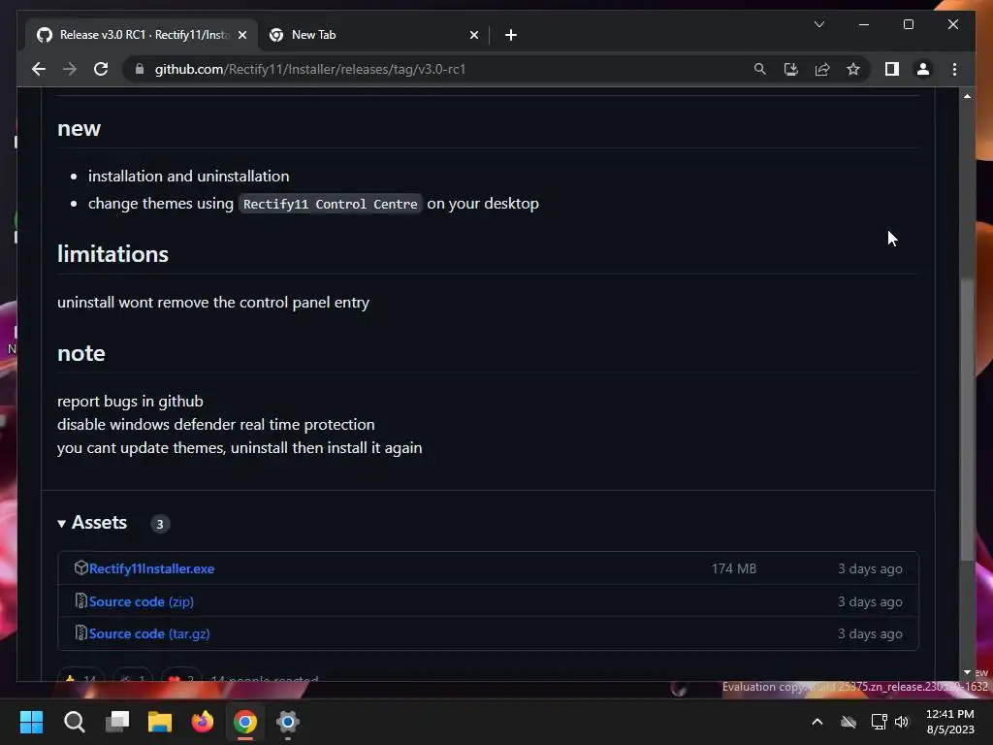
Task: Click the 'note' heading
Action: 81,353
